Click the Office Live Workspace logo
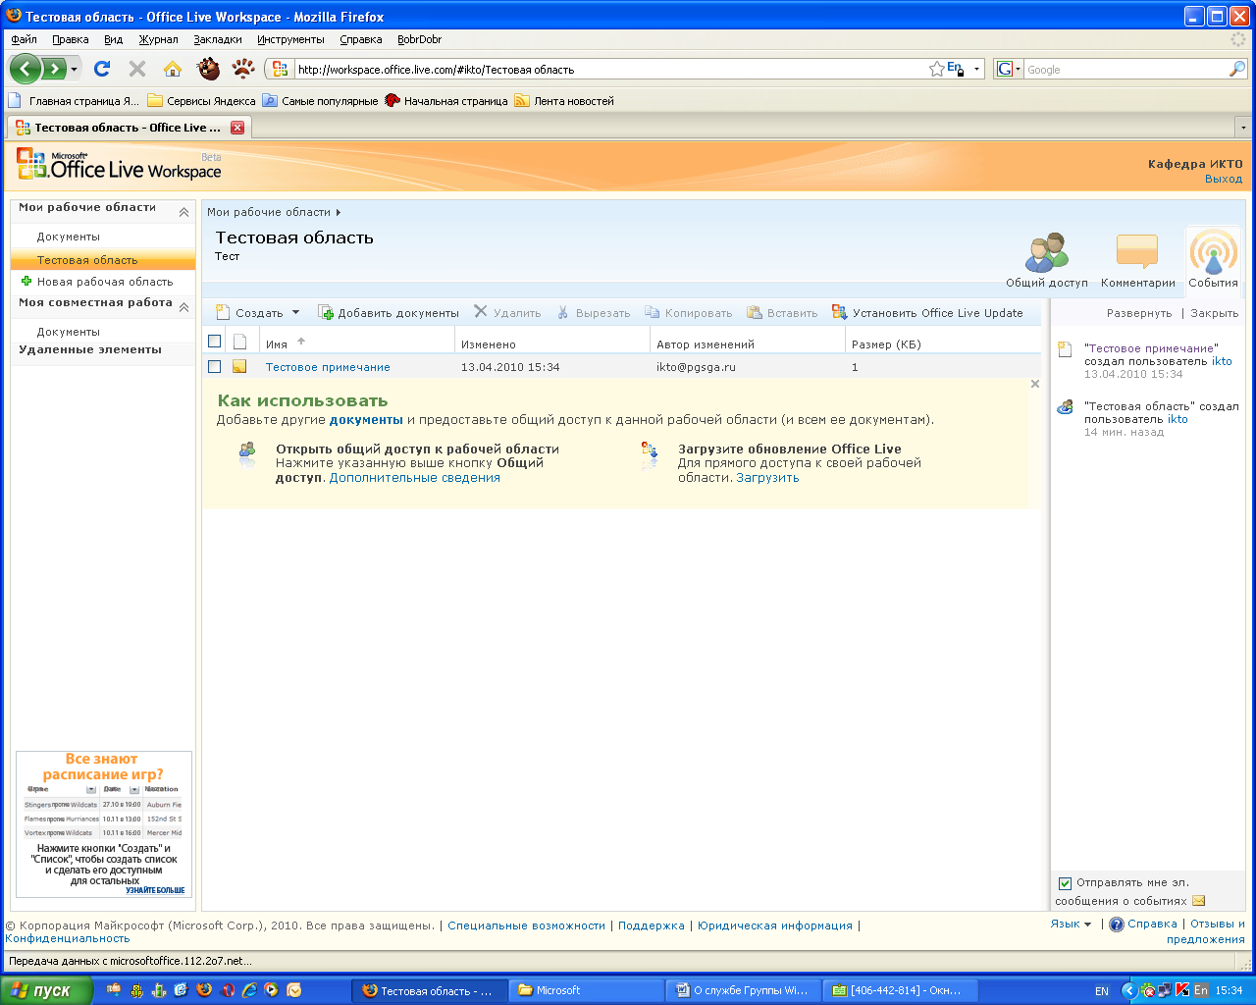Image resolution: width=1256 pixels, height=1005 pixels. [x=119, y=165]
